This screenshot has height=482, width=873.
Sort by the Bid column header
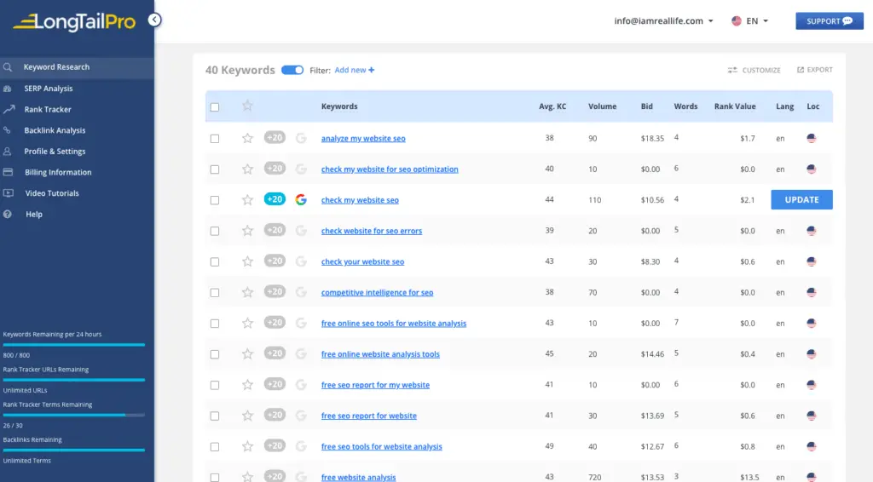click(646, 106)
